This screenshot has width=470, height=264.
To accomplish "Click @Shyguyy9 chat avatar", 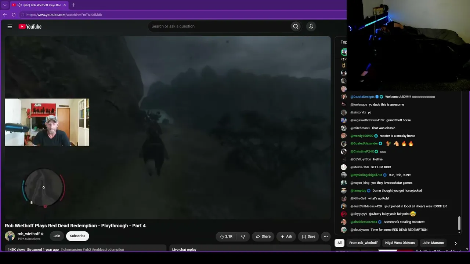I will click(344, 214).
